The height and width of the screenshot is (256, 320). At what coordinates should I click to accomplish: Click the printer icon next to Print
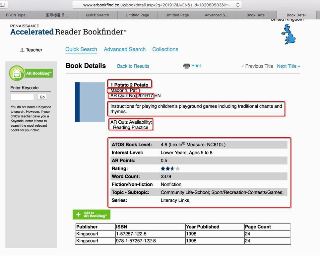click(x=187, y=66)
